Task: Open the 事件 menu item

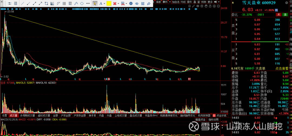Action: [x=165, y=2]
